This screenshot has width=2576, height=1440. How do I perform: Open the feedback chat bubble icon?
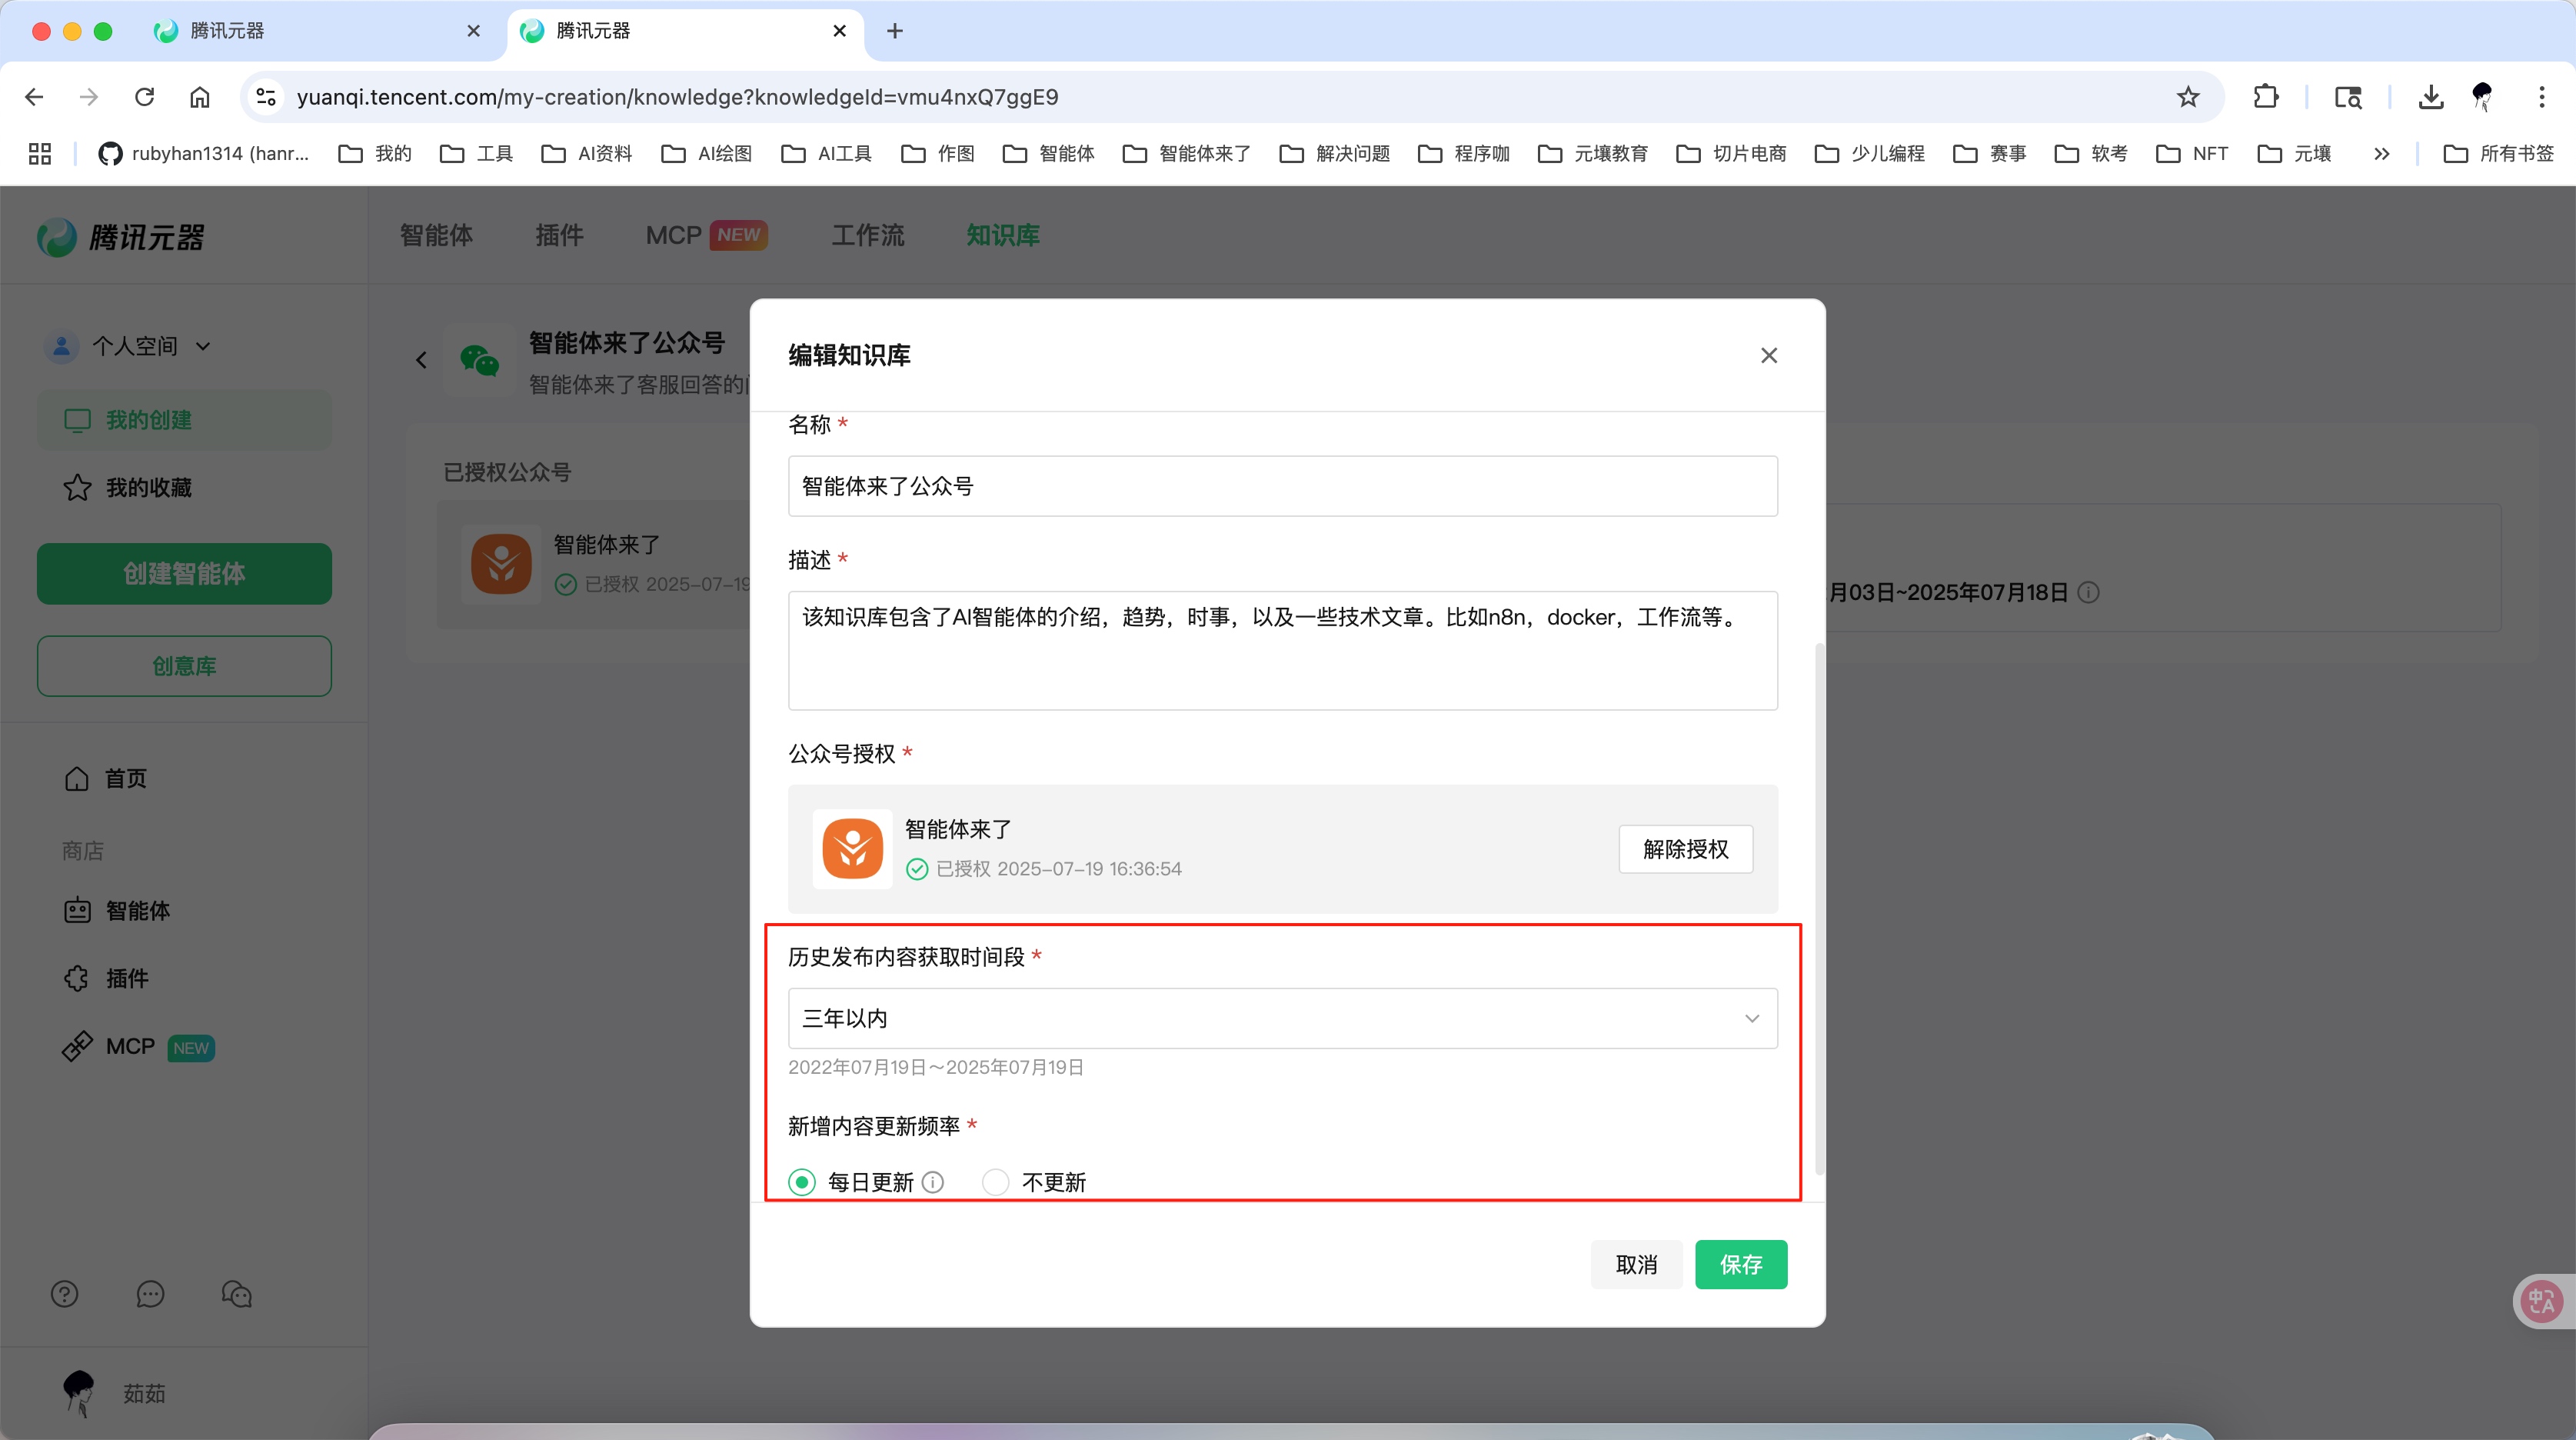click(150, 1293)
